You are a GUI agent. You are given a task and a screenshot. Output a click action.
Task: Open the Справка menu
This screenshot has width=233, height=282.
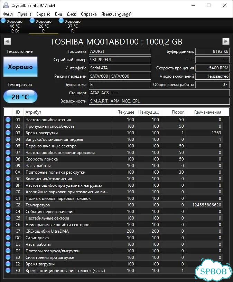click(x=89, y=14)
